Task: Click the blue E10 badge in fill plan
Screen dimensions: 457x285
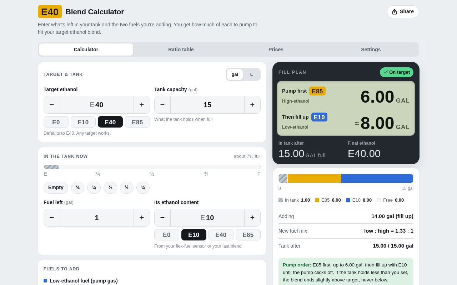Action: [x=319, y=117]
